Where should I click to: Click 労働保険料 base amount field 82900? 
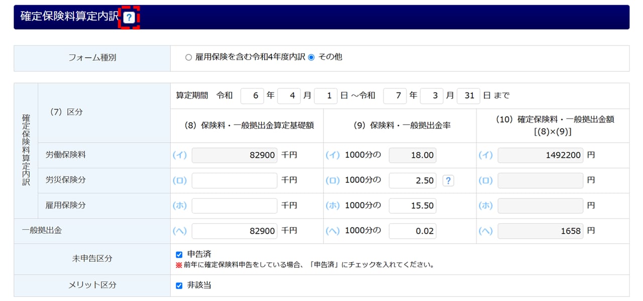(x=235, y=155)
